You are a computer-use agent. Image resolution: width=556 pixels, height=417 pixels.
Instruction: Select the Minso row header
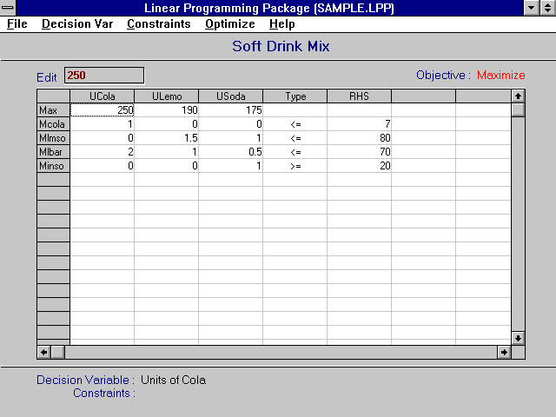point(53,165)
